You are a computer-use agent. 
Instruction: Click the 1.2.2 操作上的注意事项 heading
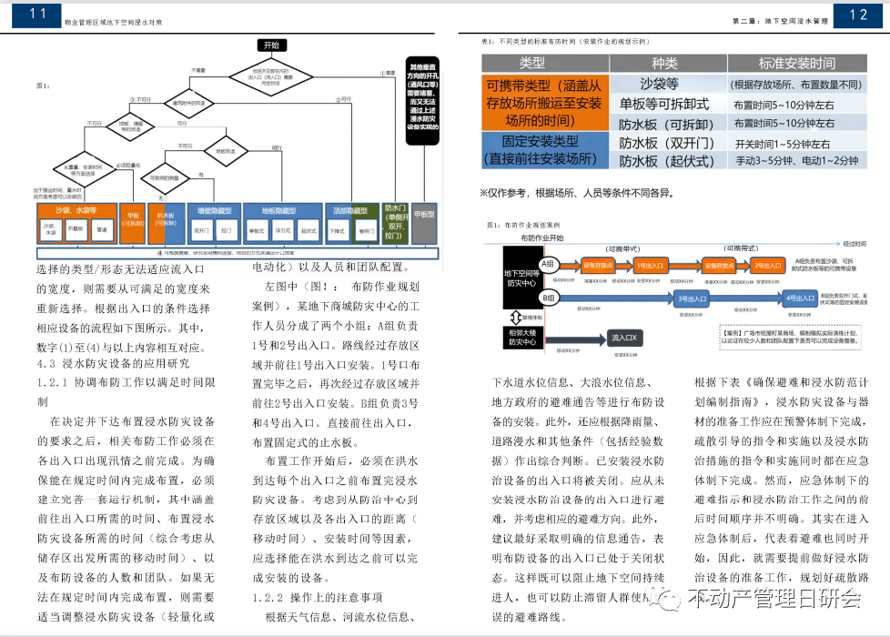pyautogui.click(x=317, y=597)
